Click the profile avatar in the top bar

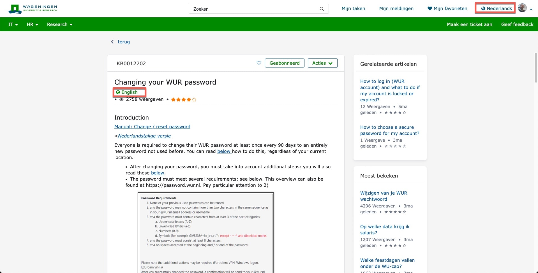pyautogui.click(x=522, y=8)
